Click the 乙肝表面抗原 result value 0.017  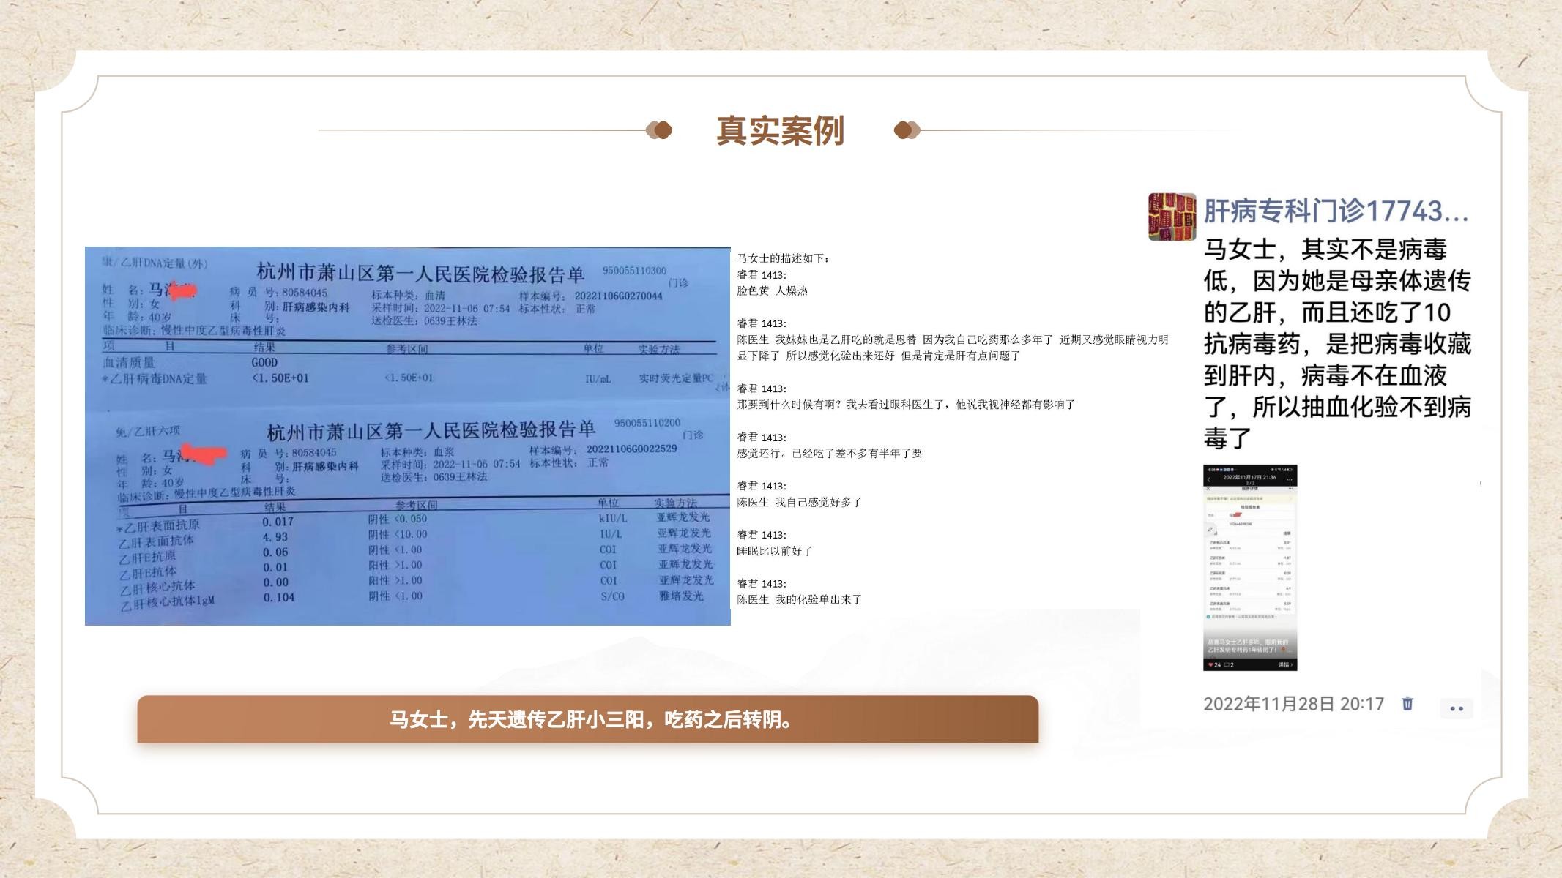point(278,522)
